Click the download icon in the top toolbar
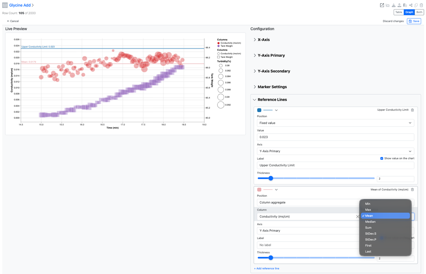This screenshot has width=426, height=274. tap(393, 5)
